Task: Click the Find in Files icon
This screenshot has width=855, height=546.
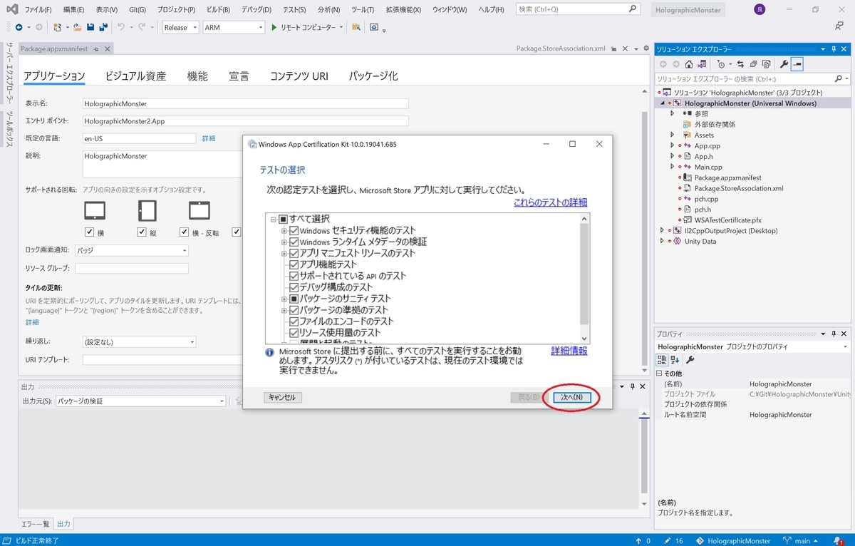Action: pyautogui.click(x=356, y=27)
